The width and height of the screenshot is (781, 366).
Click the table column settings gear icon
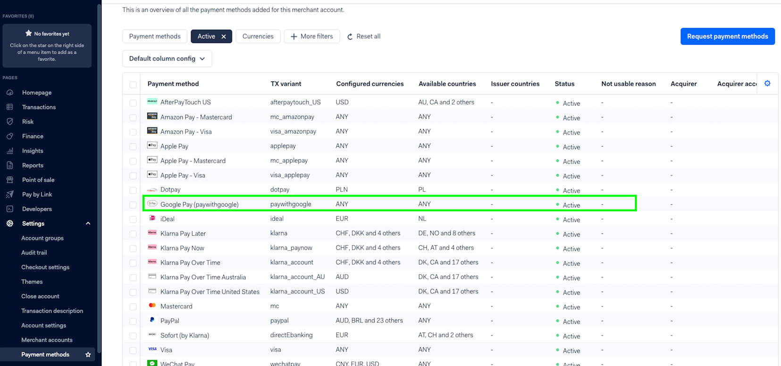click(x=767, y=84)
